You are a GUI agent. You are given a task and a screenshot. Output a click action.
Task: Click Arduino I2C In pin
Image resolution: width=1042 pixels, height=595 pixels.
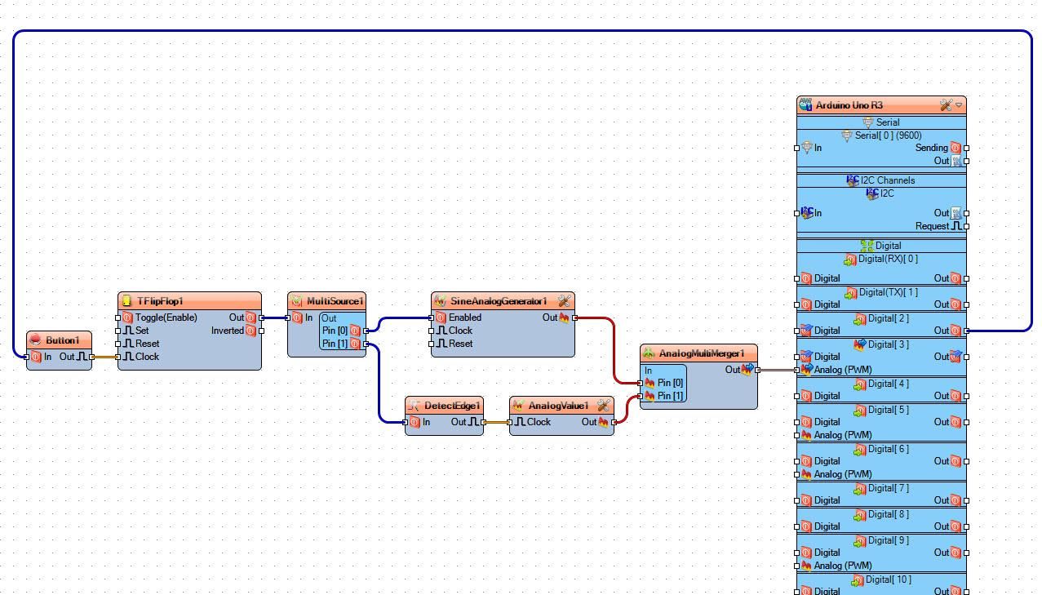pyautogui.click(x=797, y=213)
